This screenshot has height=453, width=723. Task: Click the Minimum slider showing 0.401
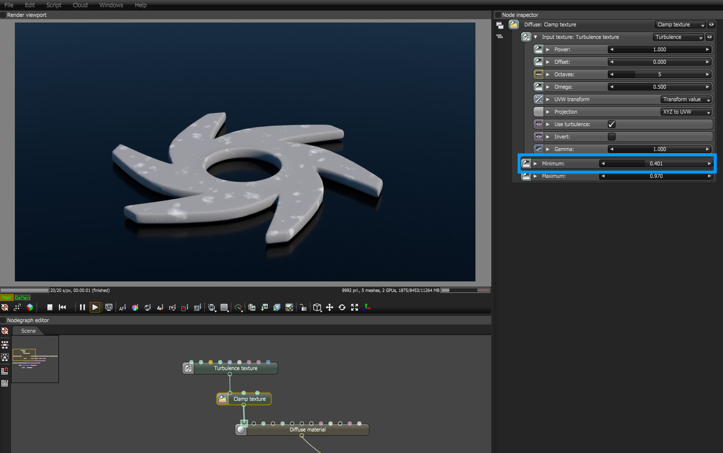pyautogui.click(x=656, y=163)
